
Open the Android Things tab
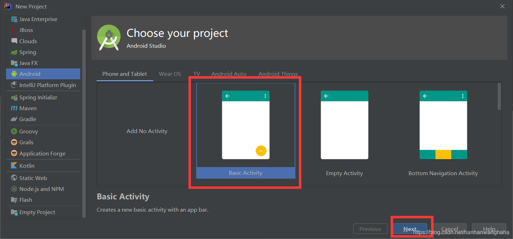(x=278, y=74)
